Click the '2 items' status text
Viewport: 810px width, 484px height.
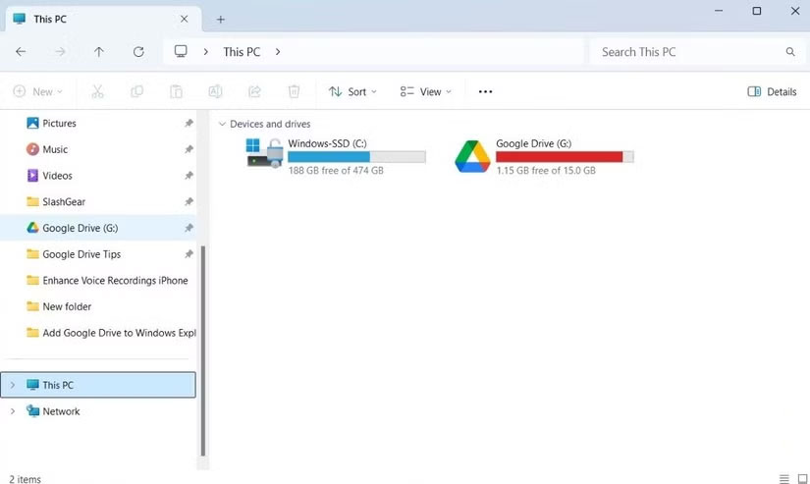25,479
